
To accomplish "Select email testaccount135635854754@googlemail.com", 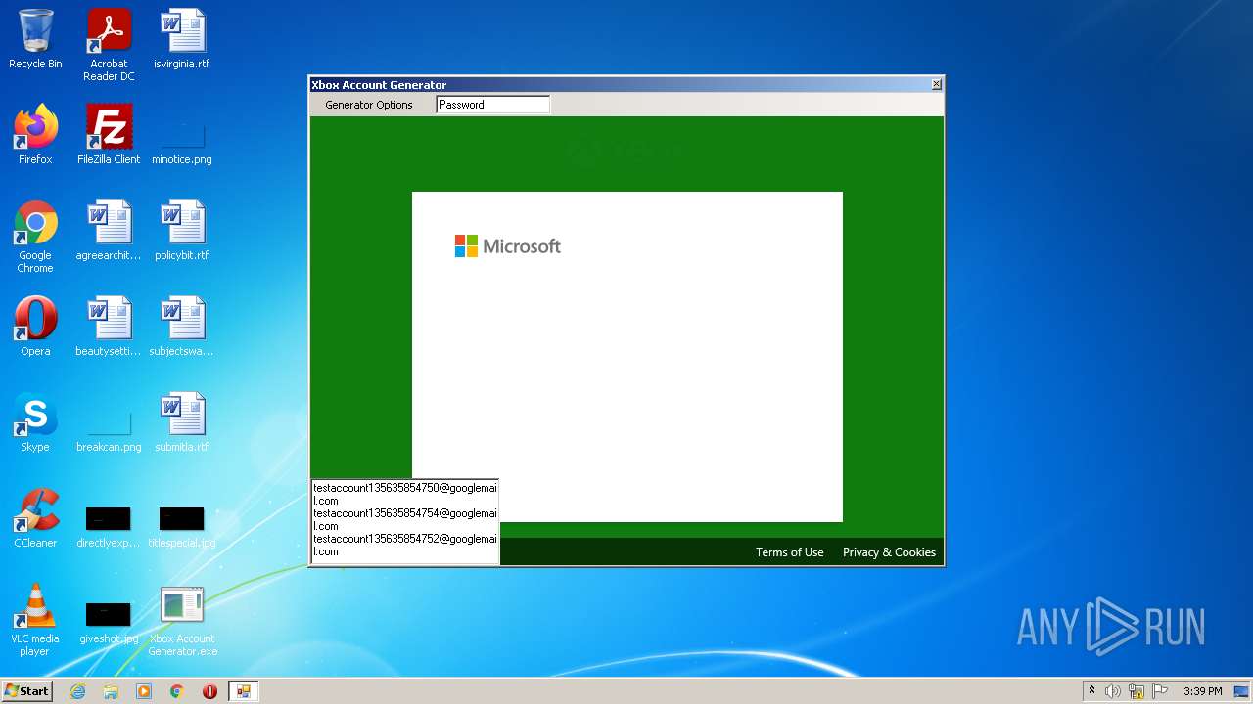I will [405, 519].
